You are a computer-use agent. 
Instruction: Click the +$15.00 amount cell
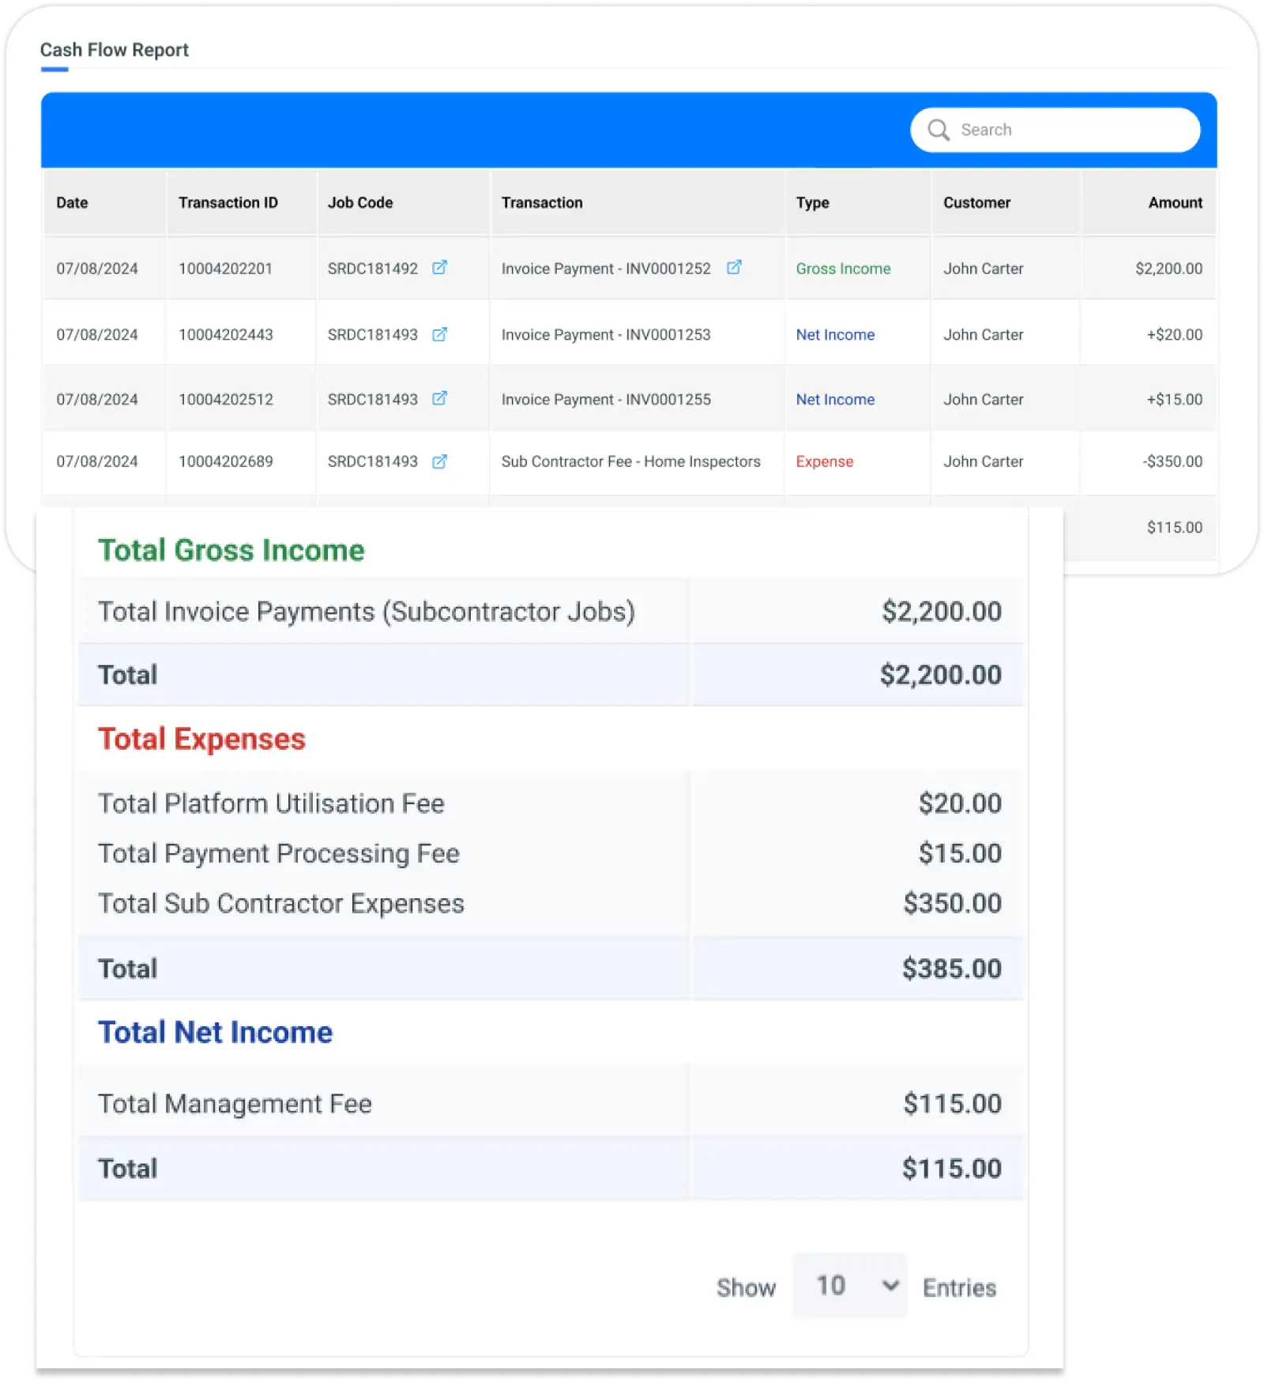coord(1175,400)
